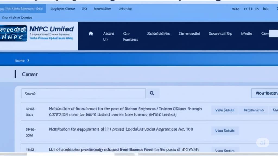This screenshot has height=156, width=278.
Task: Click the first link in the top blue bar
Action: [x=23, y=8]
